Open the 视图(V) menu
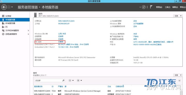 click(175, 7)
